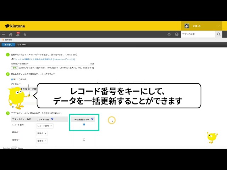Screen dimensions: 227x170
Task: Click help icon beside 一括更新のキー
Action: 92,119
